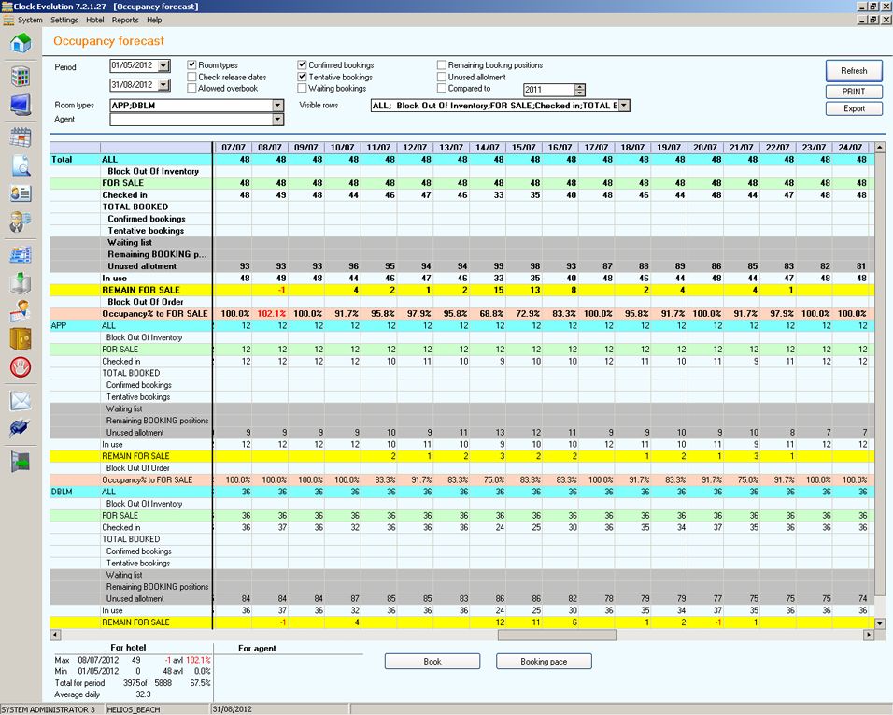Select the home icon in the sidebar

21,43
